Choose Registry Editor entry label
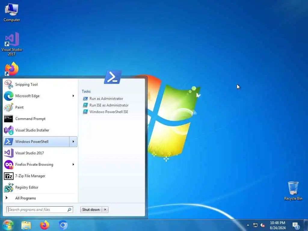Viewport: 308px width, 231px height. (x=27, y=187)
